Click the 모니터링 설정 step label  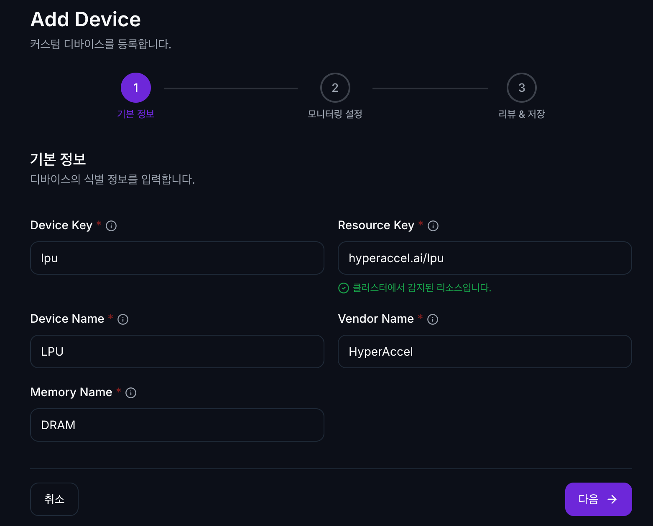point(335,114)
